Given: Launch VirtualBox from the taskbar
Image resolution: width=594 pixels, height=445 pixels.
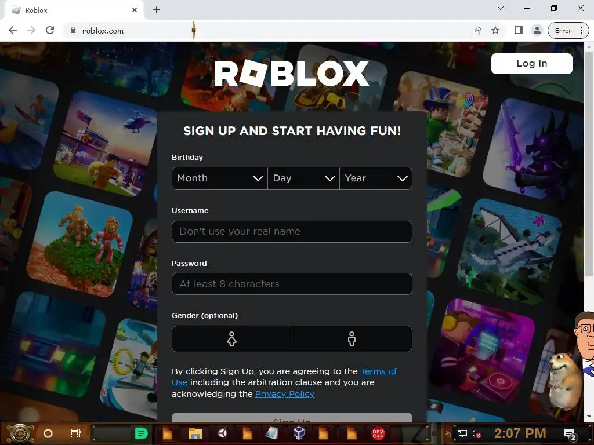Looking at the screenshot, I should click(x=299, y=433).
